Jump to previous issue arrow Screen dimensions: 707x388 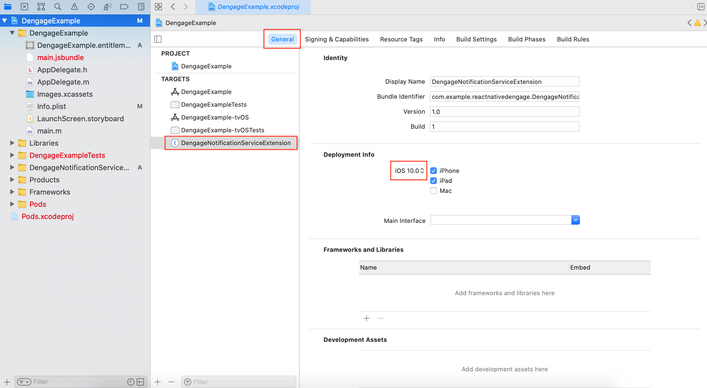tap(689, 23)
